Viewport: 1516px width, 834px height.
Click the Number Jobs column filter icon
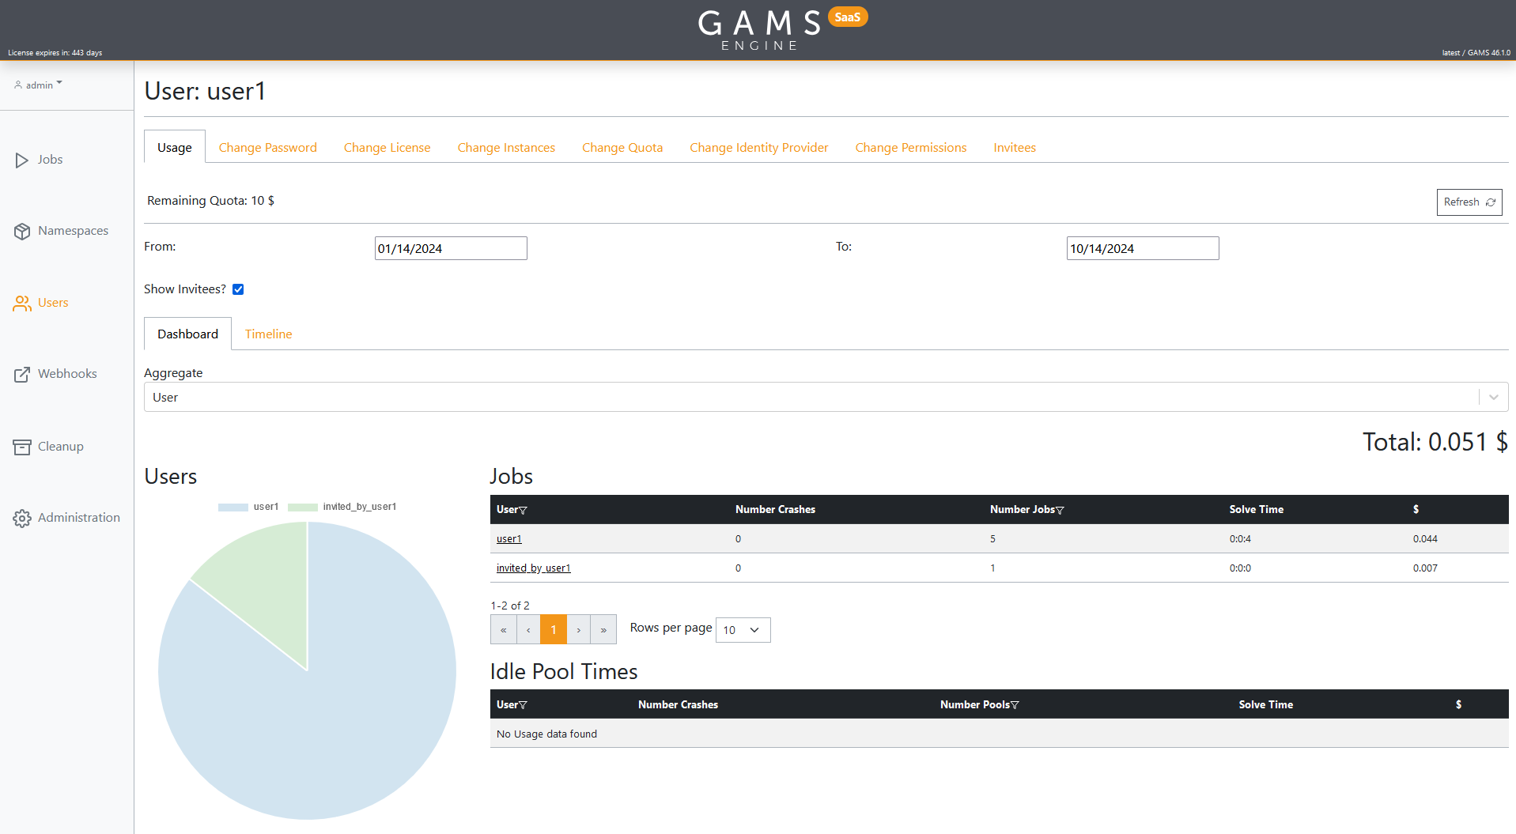click(x=1060, y=511)
